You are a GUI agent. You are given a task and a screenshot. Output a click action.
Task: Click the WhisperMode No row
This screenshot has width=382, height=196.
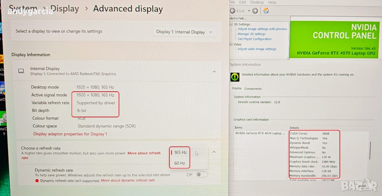[x=308, y=148]
